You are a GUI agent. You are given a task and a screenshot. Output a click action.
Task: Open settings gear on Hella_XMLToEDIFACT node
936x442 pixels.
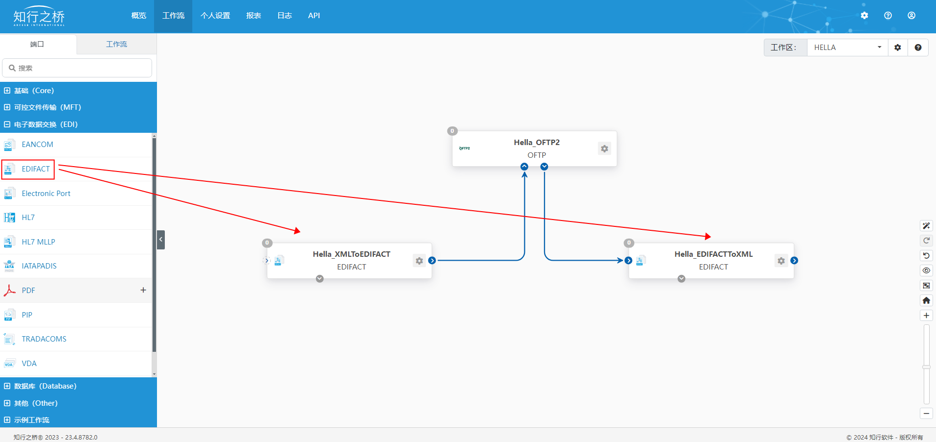click(x=419, y=261)
